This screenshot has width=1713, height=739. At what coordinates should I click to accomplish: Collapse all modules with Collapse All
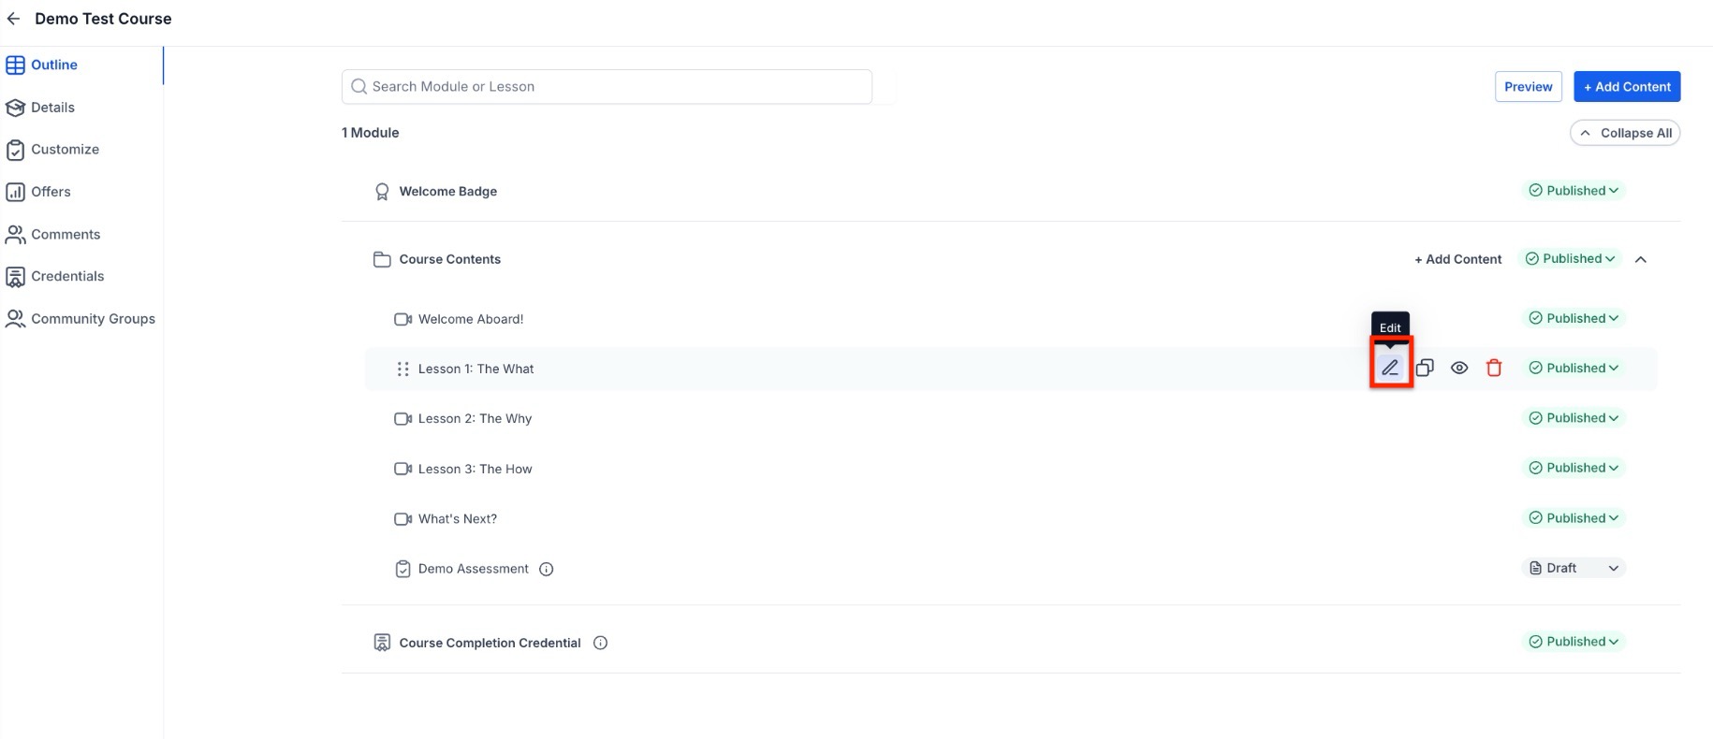pos(1625,133)
